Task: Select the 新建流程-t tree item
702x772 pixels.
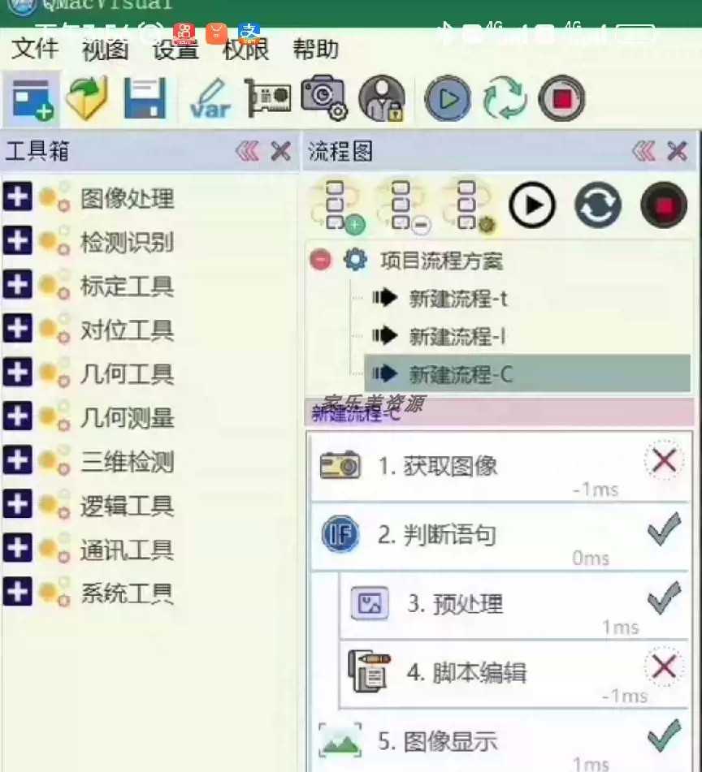Action: click(x=457, y=299)
